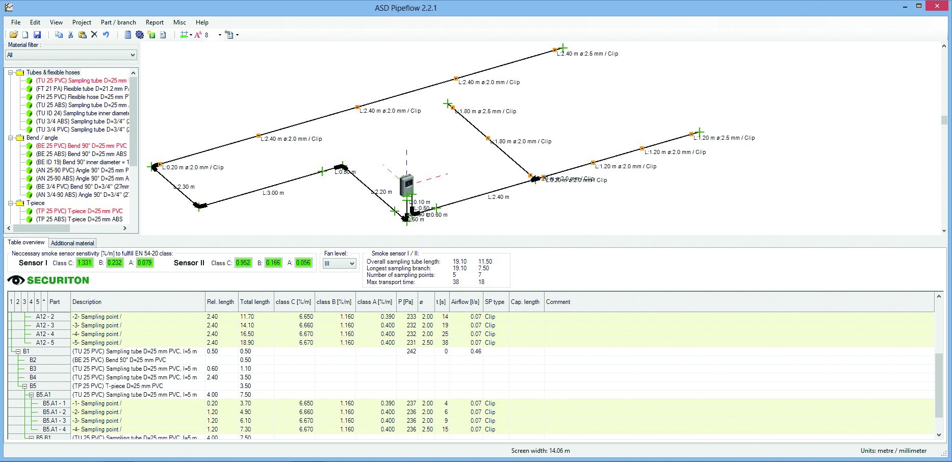This screenshot has height=462, width=952.
Task: Select table row A12 - 5
Action: (x=472, y=343)
